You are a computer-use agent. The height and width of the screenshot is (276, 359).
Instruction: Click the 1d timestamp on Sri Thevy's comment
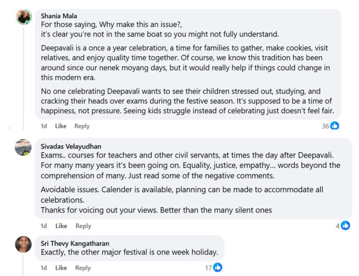coord(44,268)
